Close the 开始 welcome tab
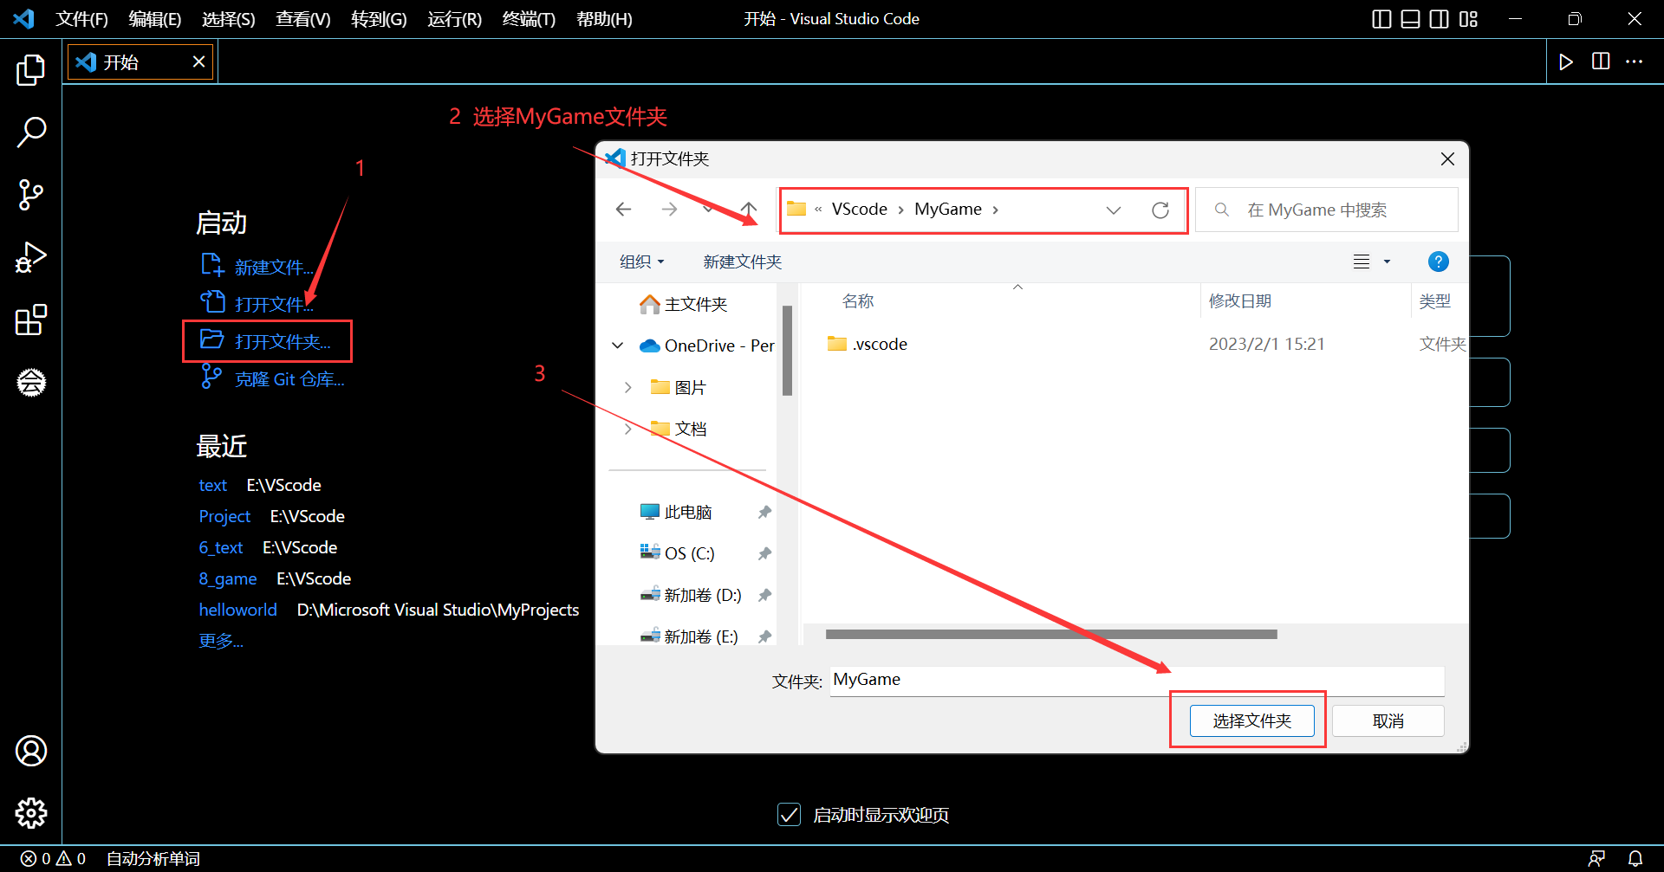Screen dimensions: 1664x872 tap(198, 61)
